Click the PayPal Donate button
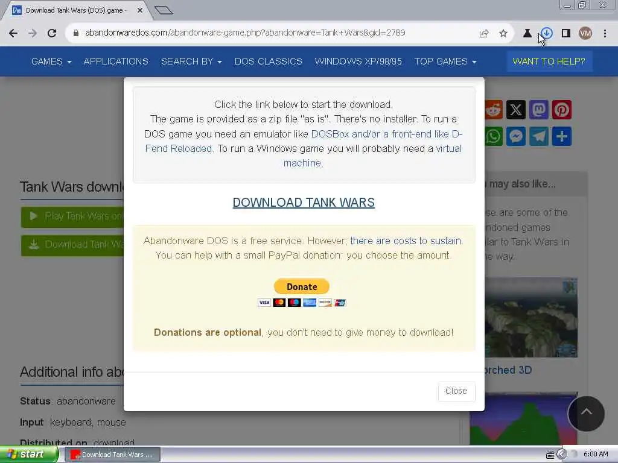The width and height of the screenshot is (618, 463). pos(302,286)
